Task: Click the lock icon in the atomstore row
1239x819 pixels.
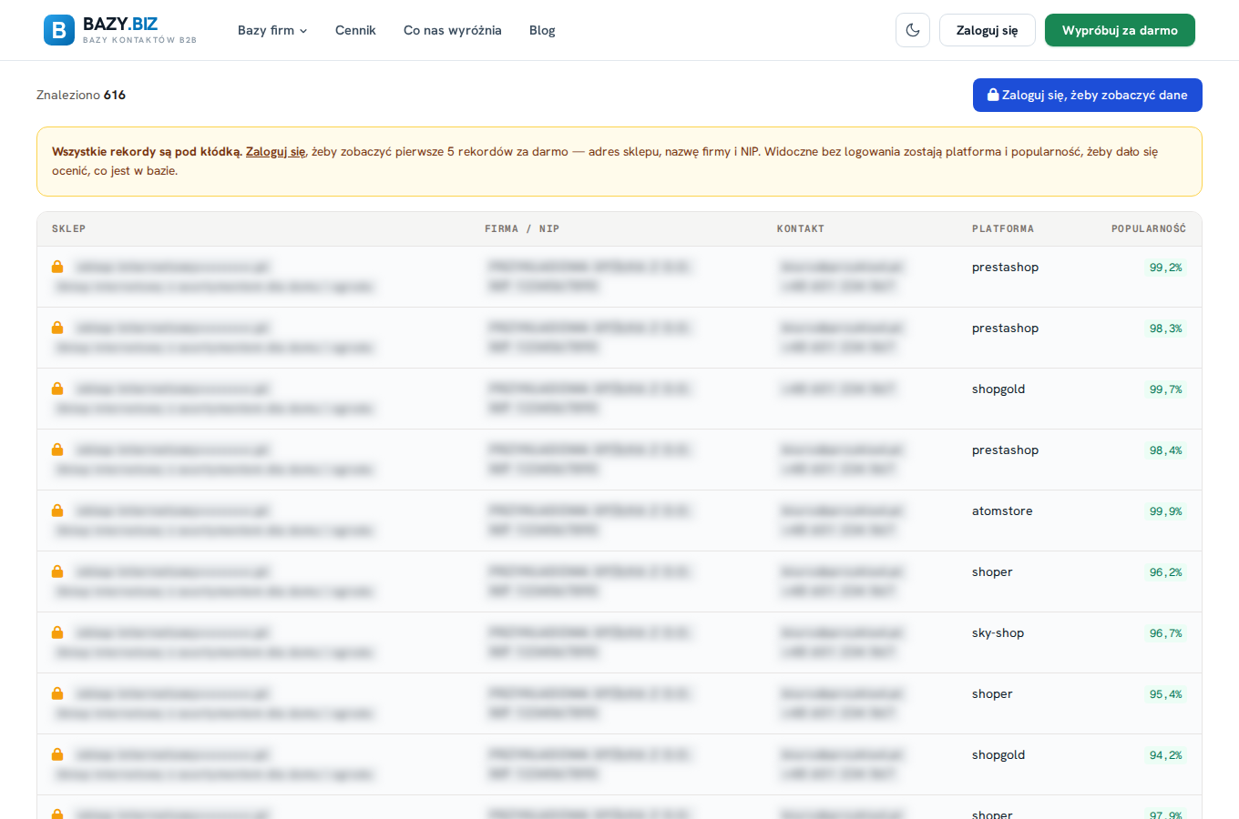Action: tap(57, 511)
